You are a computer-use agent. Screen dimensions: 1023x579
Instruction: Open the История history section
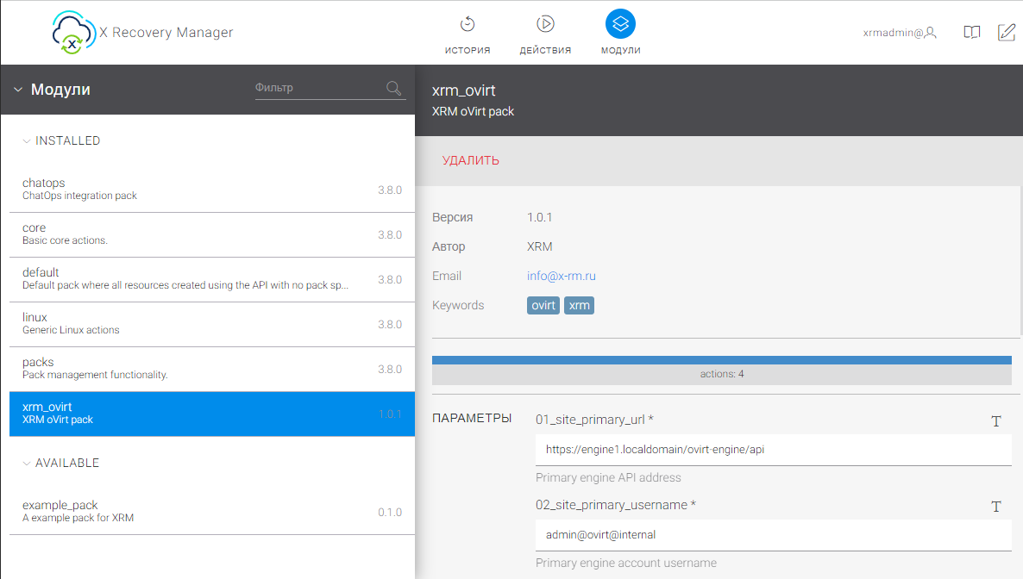click(468, 34)
